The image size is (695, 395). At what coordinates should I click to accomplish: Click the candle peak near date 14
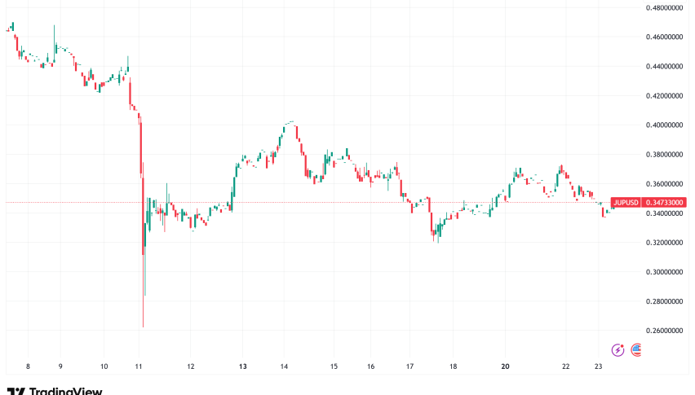(291, 122)
